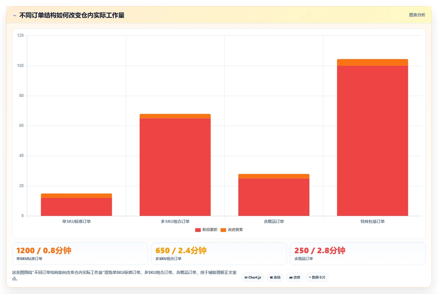Select the 表格 tag
The height and width of the screenshot is (294, 438).
point(275,277)
